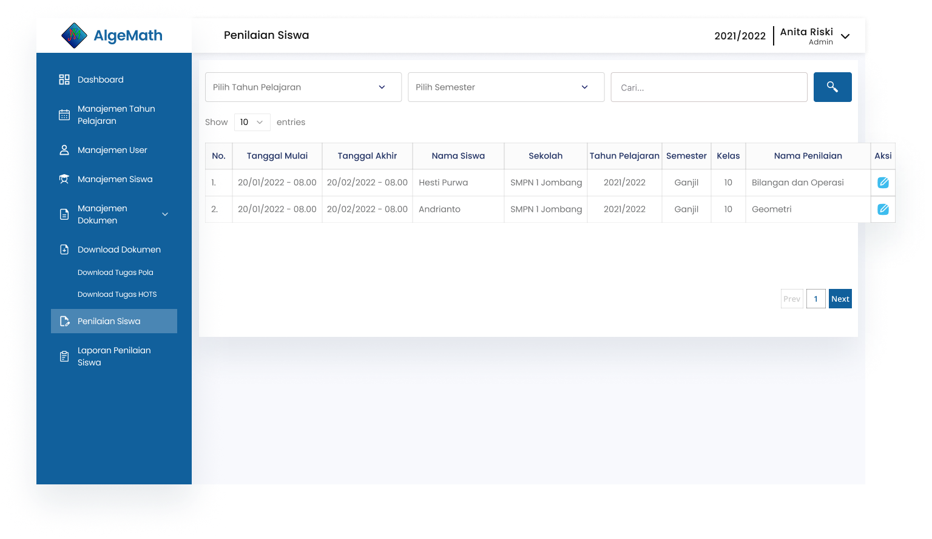The width and height of the screenshot is (932, 539).
Task: Click the person icon beside Manajemen User
Action: pos(64,150)
